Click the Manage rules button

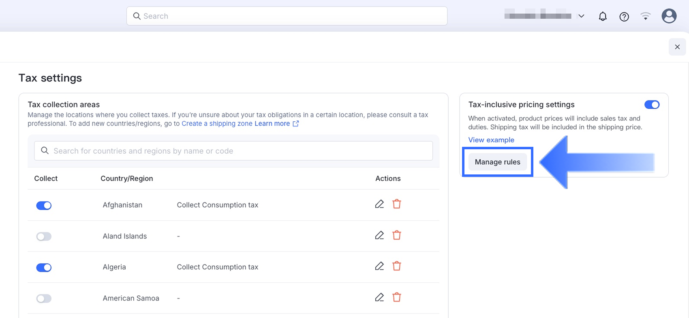tap(497, 162)
